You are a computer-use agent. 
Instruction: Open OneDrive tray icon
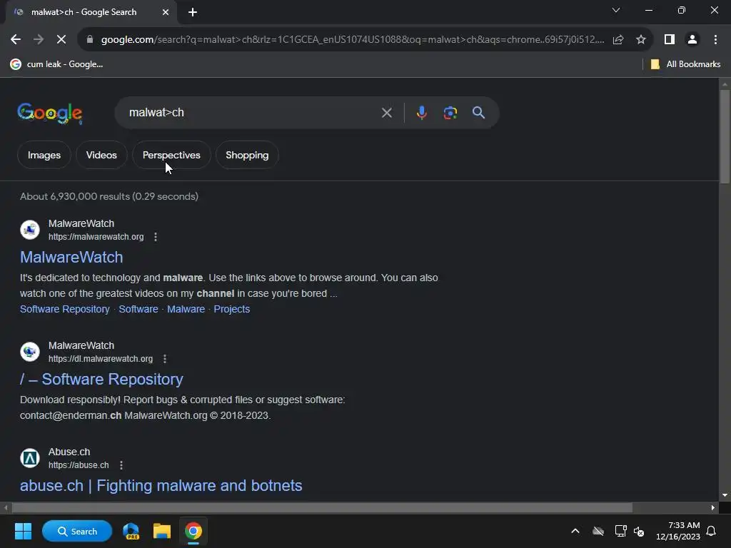(x=598, y=531)
